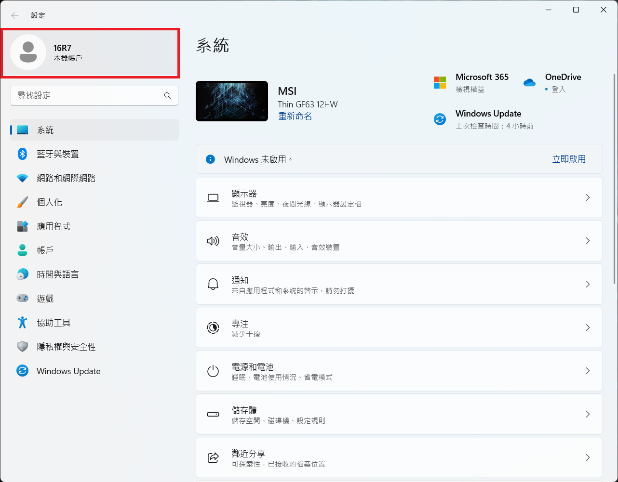This screenshot has height=482, width=618.
Task: Click the OneDrive cloud icon
Action: click(x=529, y=82)
